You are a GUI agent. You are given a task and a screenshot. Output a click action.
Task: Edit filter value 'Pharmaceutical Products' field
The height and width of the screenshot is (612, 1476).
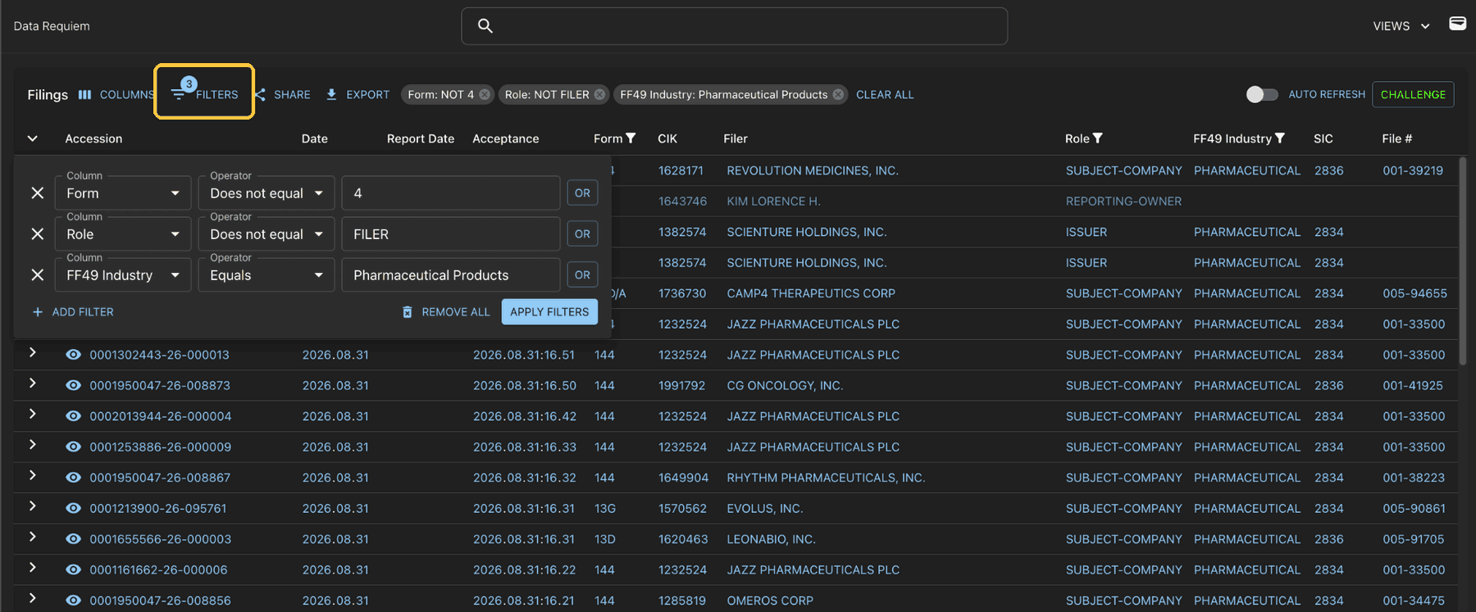[451, 275]
